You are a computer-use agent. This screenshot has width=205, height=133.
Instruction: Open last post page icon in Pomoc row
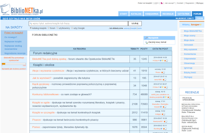pyautogui.click(x=165, y=129)
